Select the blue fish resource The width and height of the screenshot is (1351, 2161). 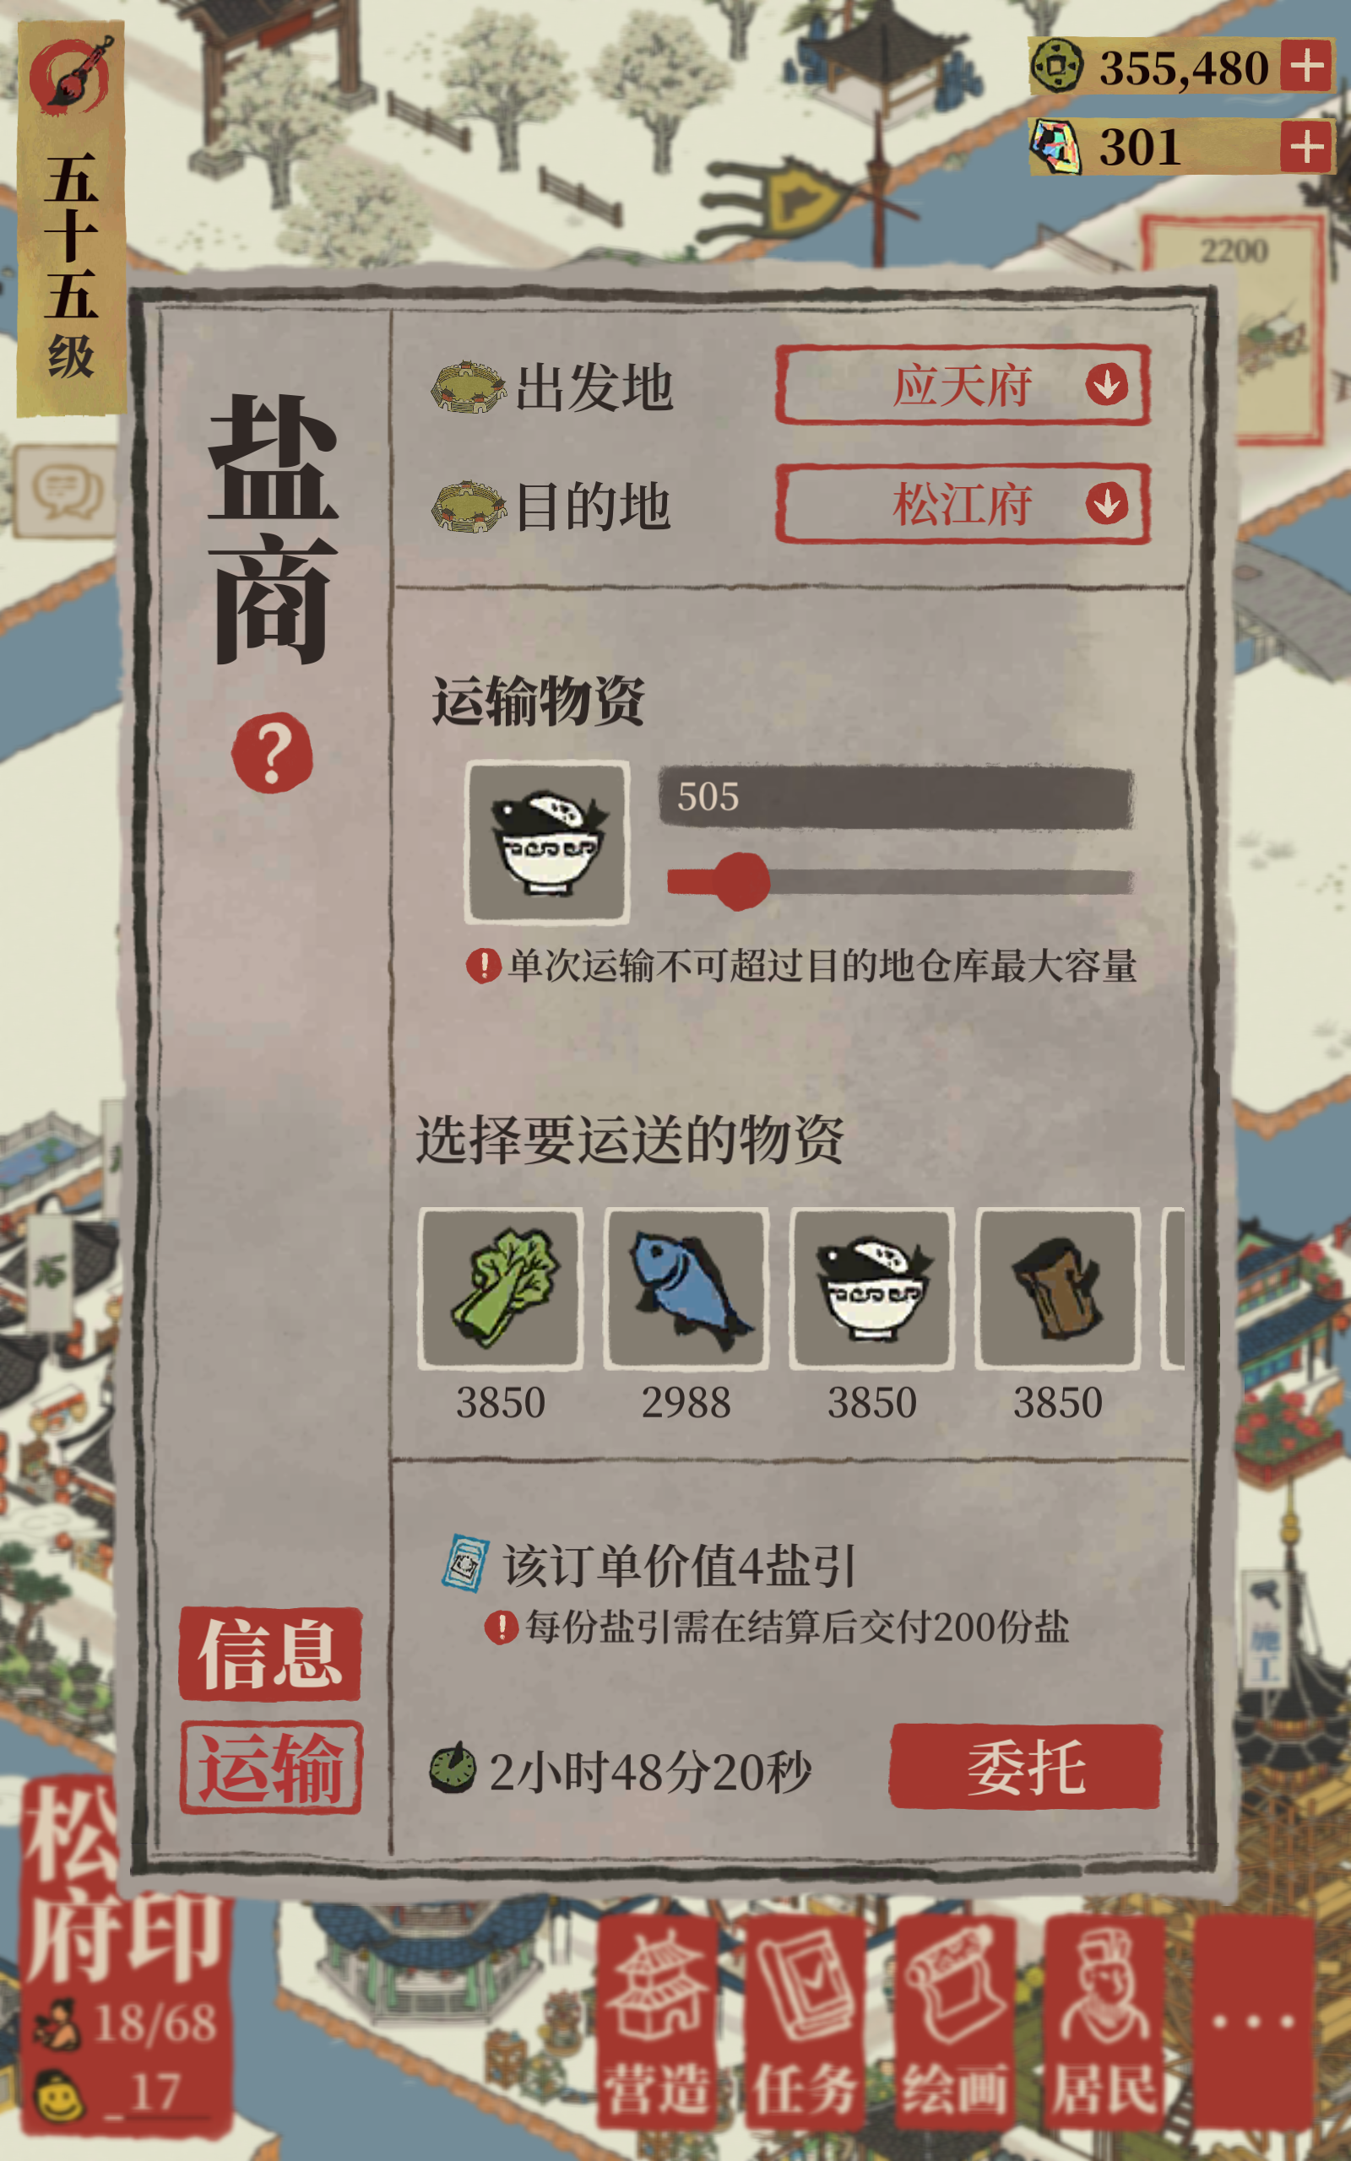686,1287
